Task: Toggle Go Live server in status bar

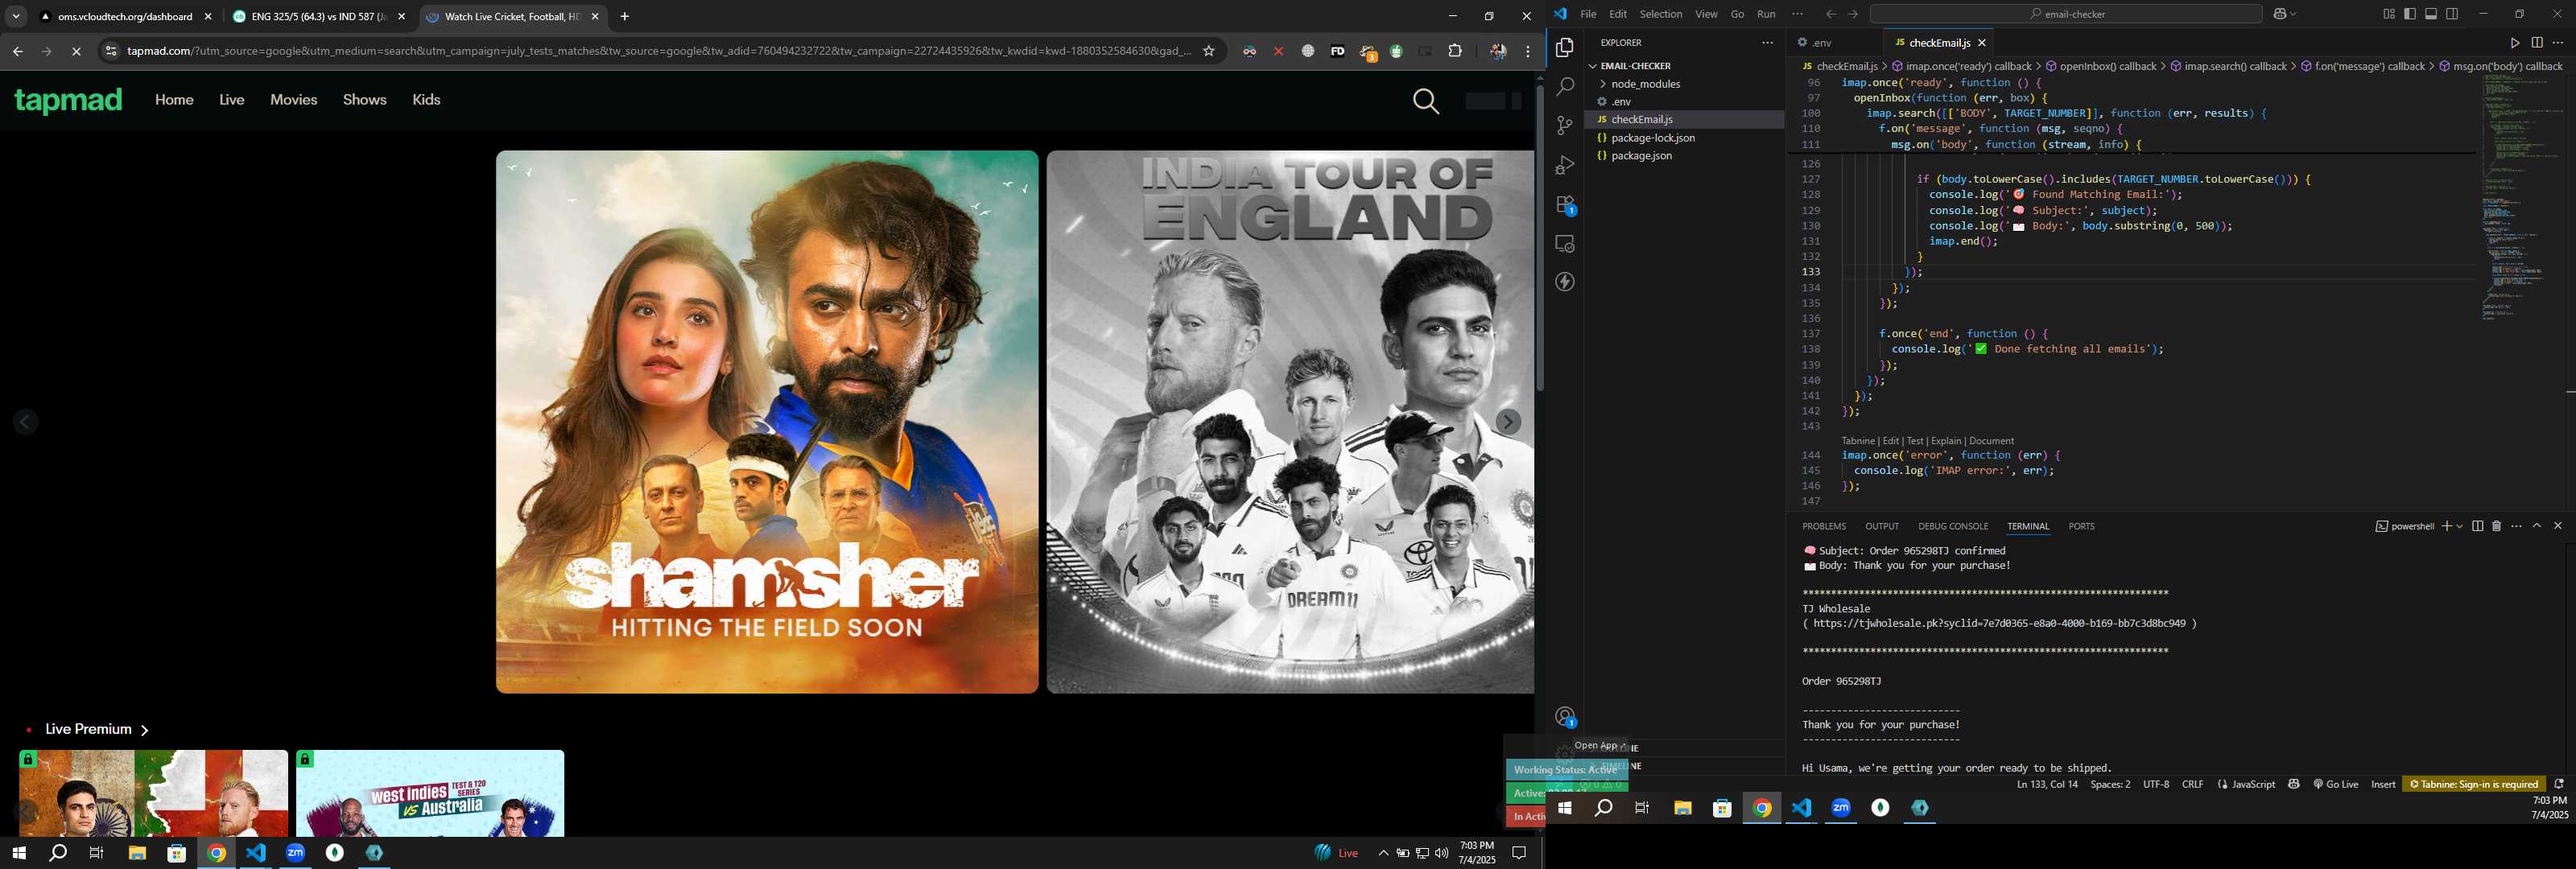Action: tap(2336, 784)
